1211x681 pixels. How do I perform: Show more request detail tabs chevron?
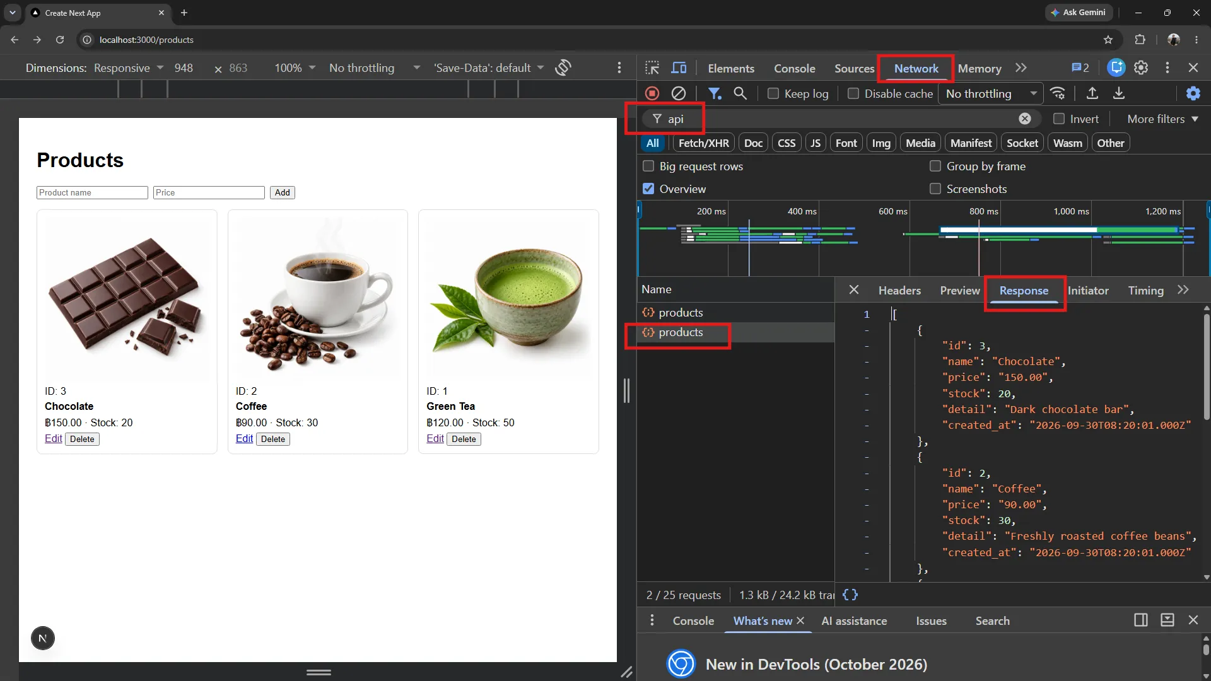1183,289
